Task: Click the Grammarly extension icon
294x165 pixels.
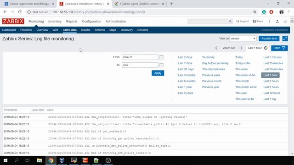Action: tap(264, 12)
